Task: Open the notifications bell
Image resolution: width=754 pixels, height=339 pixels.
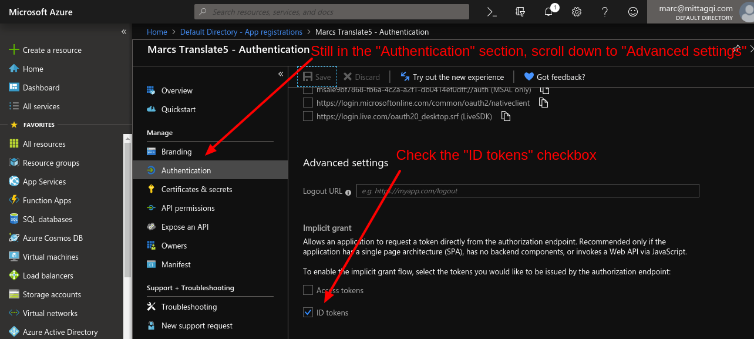Action: coord(549,12)
